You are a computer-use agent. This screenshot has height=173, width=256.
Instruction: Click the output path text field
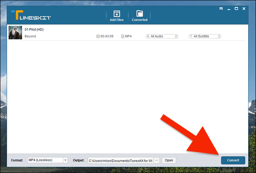tap(121, 160)
